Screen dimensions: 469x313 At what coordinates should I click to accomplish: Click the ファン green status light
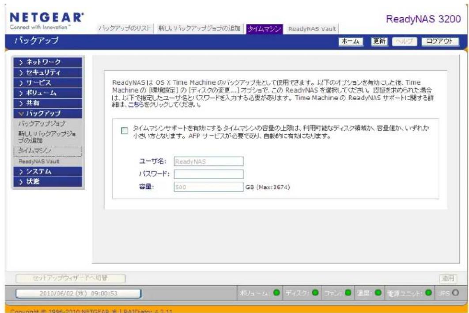click(348, 292)
